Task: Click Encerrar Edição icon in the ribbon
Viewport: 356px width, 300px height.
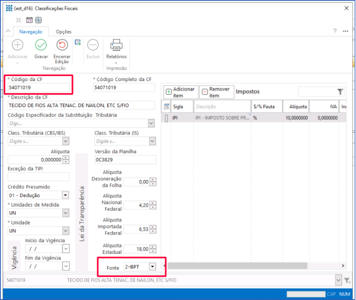Action: click(62, 45)
